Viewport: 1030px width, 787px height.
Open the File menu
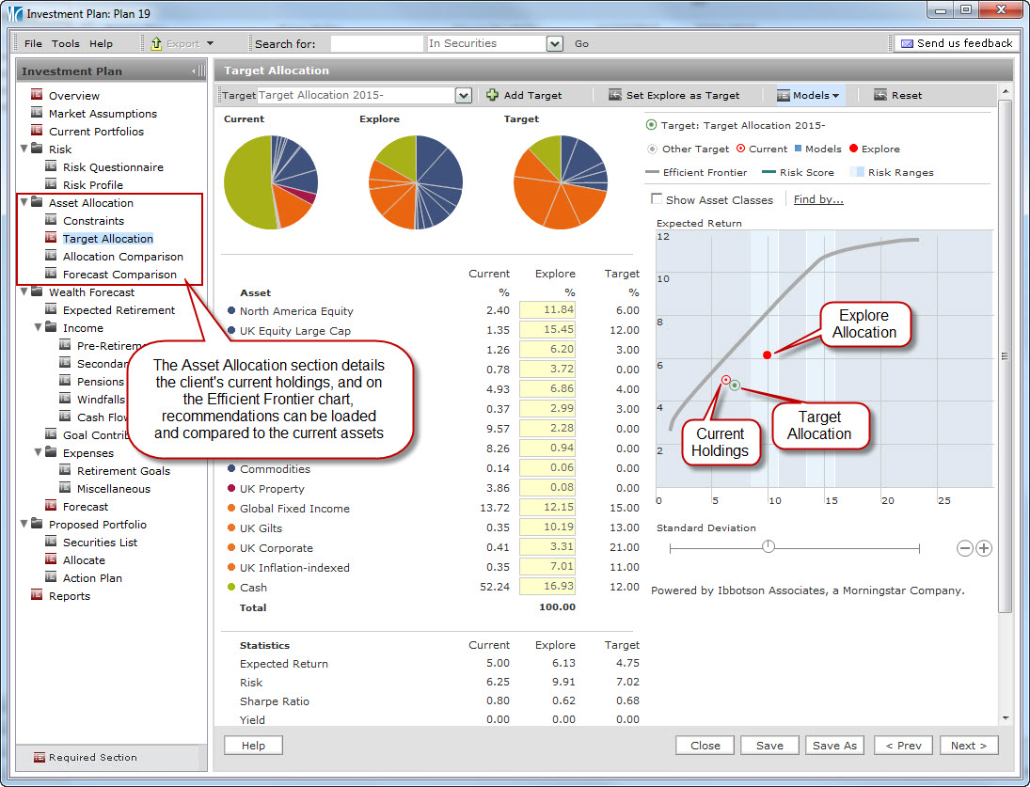point(33,43)
